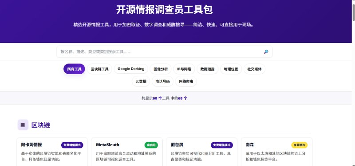
Task: Show IP与网络 tools
Action: pyautogui.click(x=184, y=69)
